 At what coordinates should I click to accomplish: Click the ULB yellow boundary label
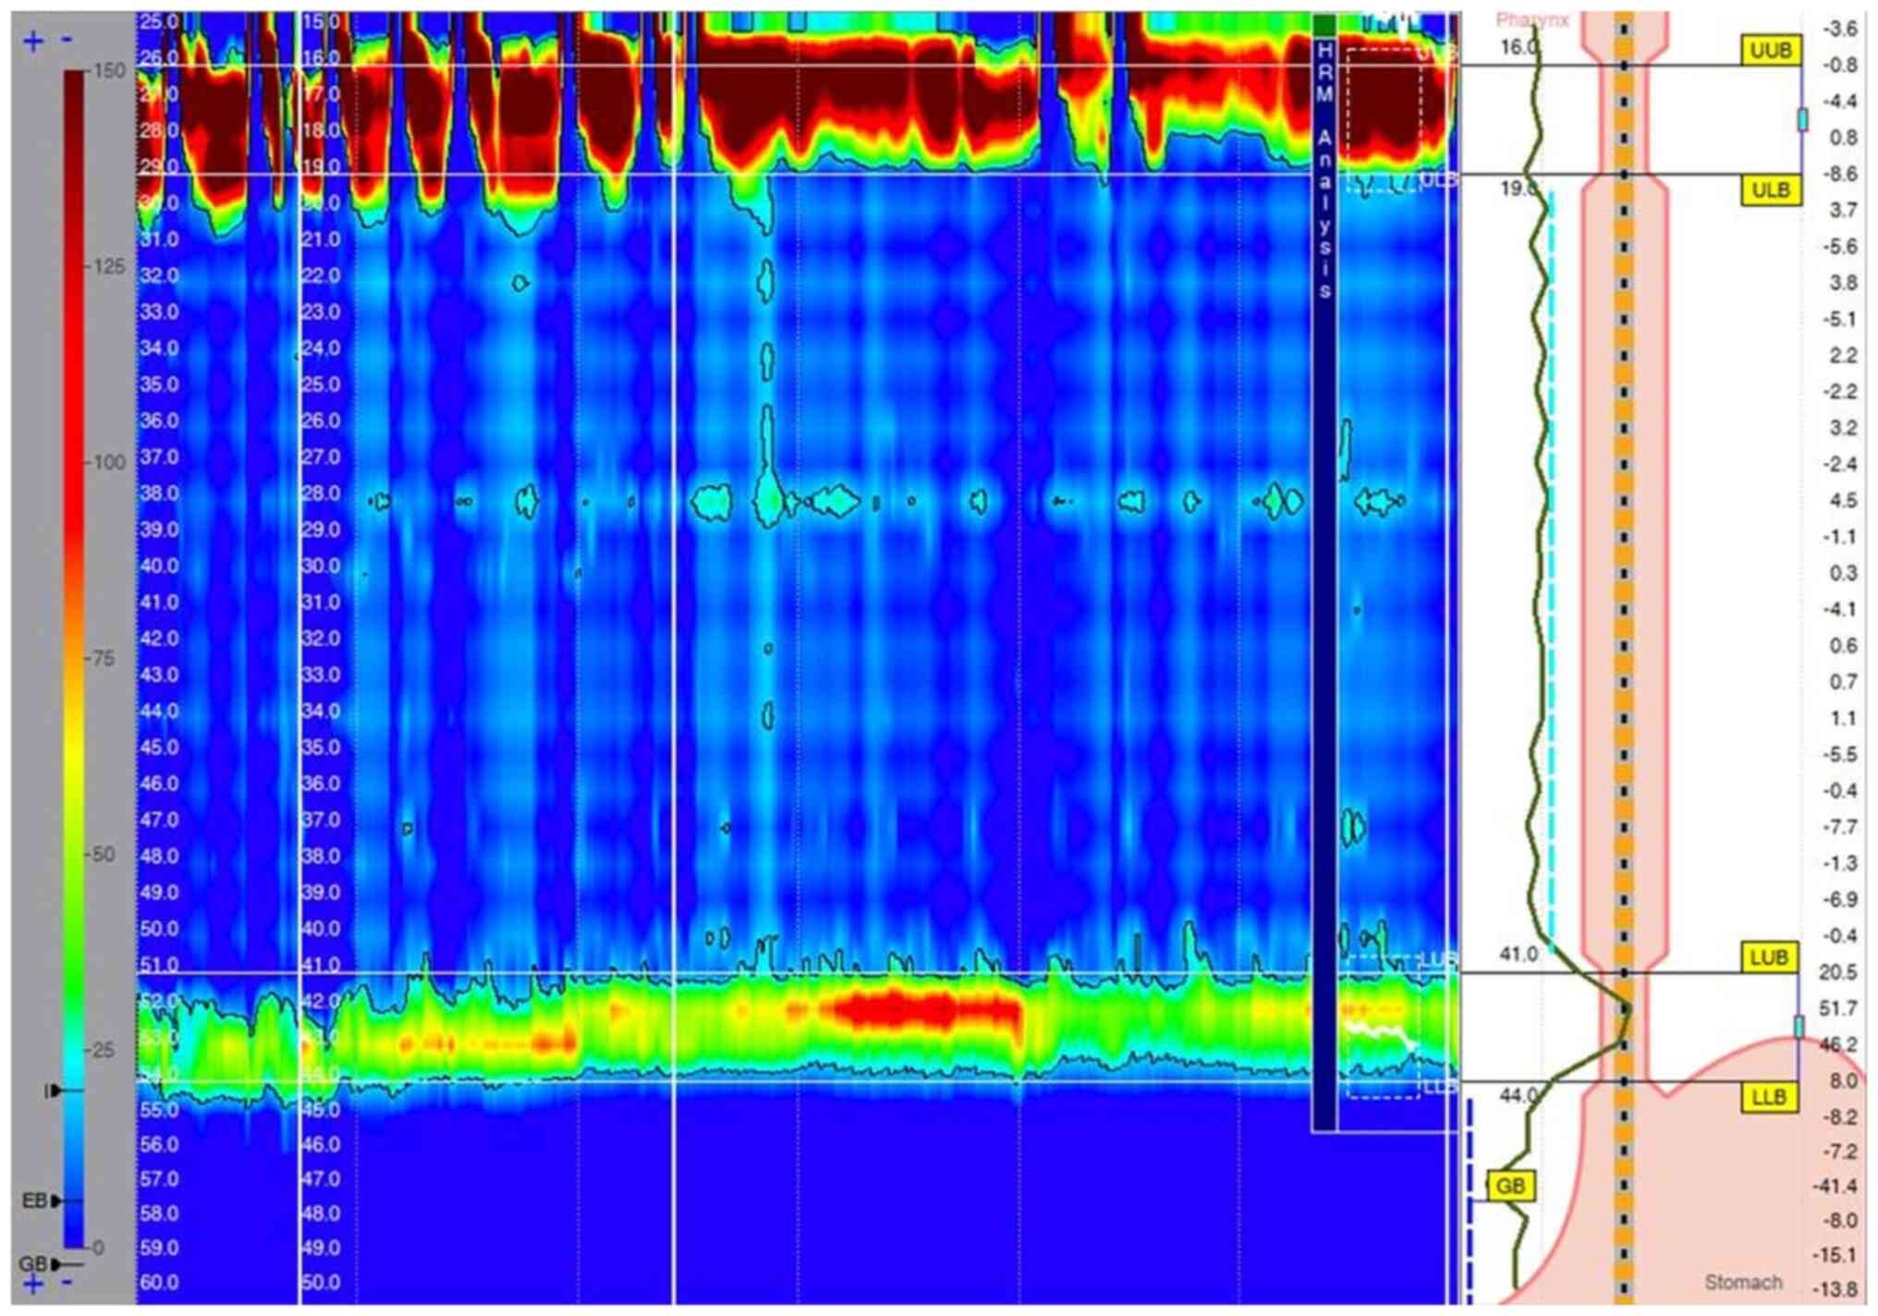(1771, 190)
